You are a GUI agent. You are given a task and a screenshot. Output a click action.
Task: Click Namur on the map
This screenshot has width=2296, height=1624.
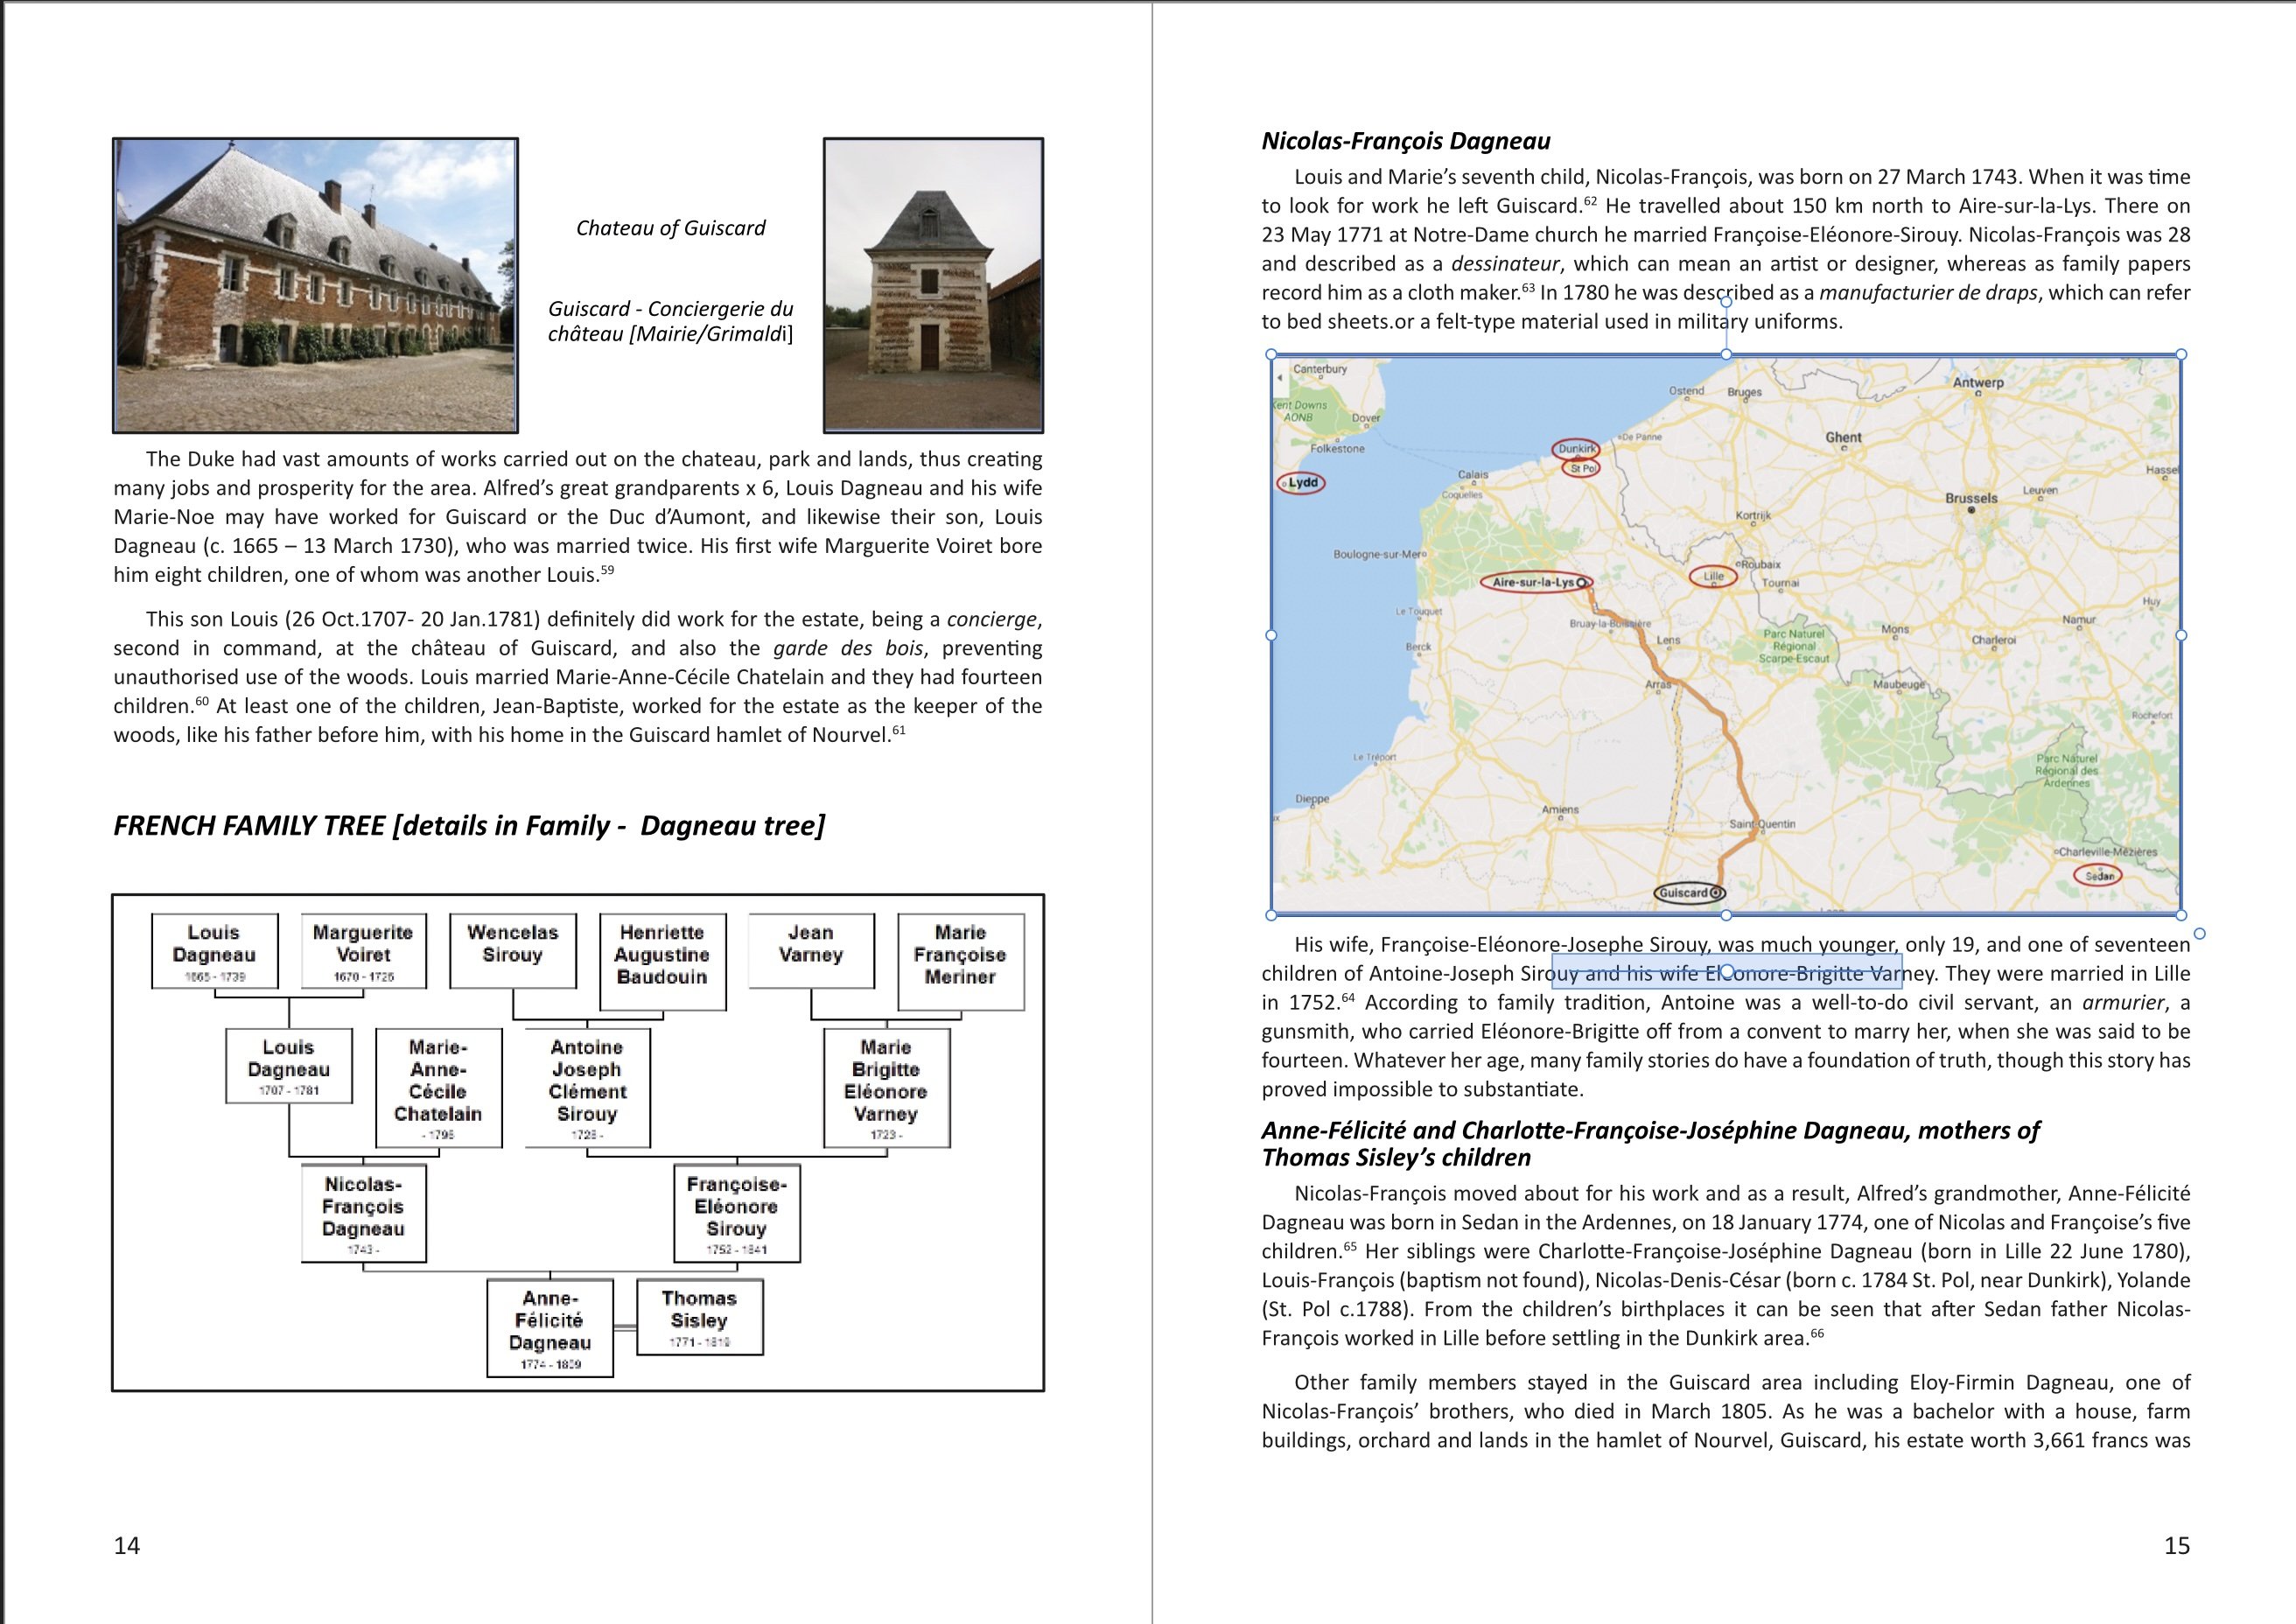2078,620
